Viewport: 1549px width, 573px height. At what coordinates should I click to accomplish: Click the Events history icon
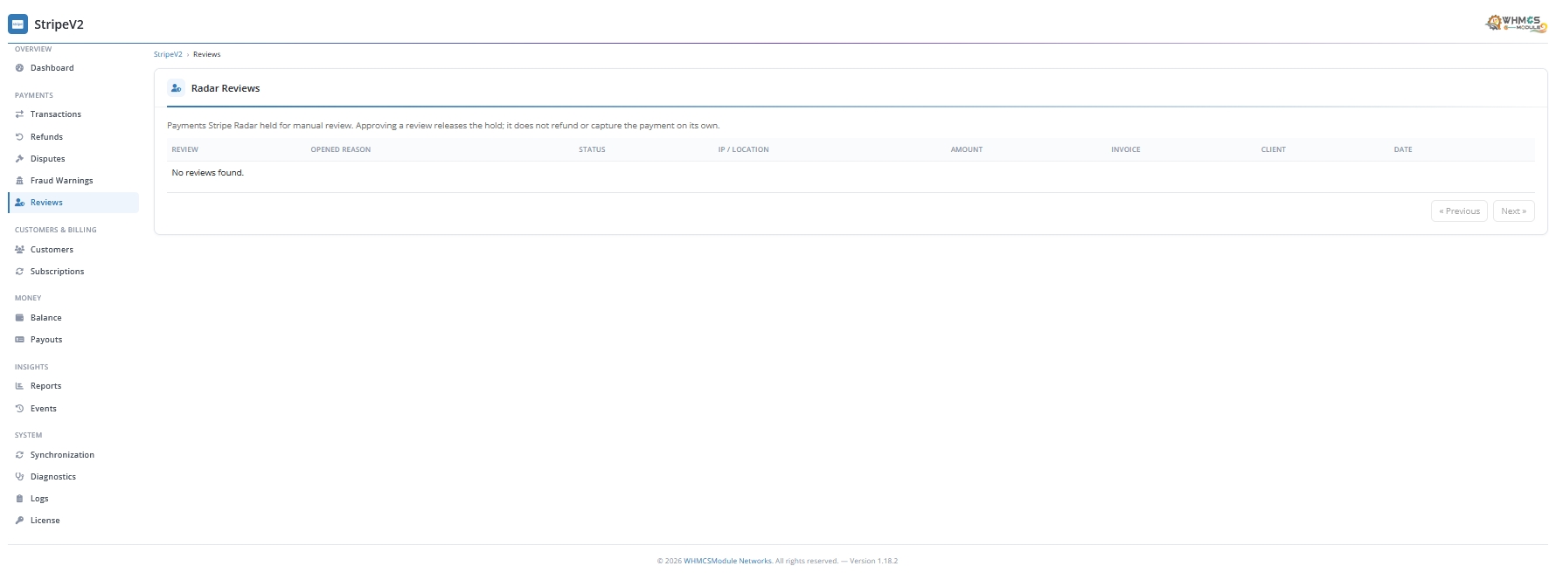click(19, 409)
